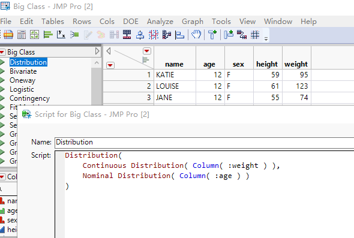Image resolution: width=354 pixels, height=238 pixels.
Task: Click the linked red-blue tables toolbar icon
Action: [x=242, y=35]
